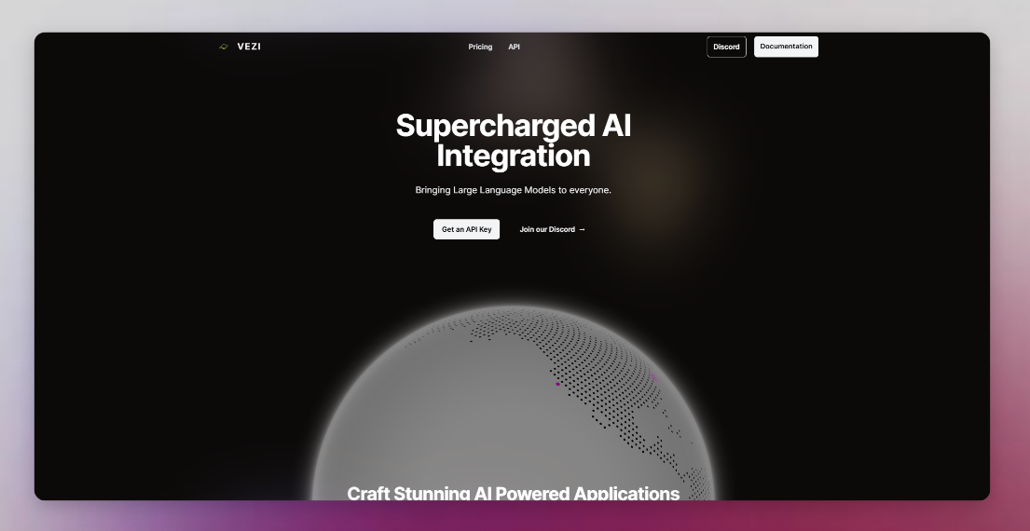The height and width of the screenshot is (531, 1030).
Task: Click the magenta gradient backdrop below the window
Action: [513, 515]
